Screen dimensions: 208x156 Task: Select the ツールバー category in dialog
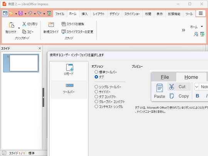69,89
